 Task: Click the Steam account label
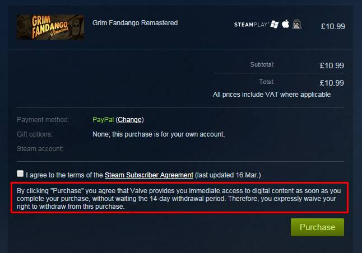(40, 149)
